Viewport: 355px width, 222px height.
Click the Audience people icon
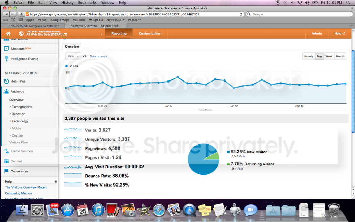tap(6, 91)
